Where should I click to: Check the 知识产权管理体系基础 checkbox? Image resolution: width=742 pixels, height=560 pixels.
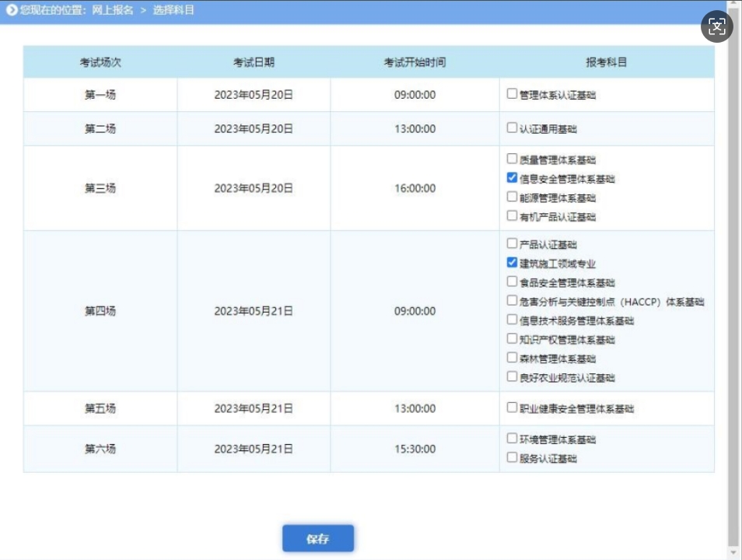tap(512, 338)
